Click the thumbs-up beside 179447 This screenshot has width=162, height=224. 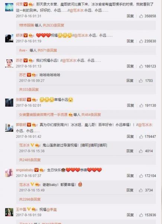(x=141, y=137)
